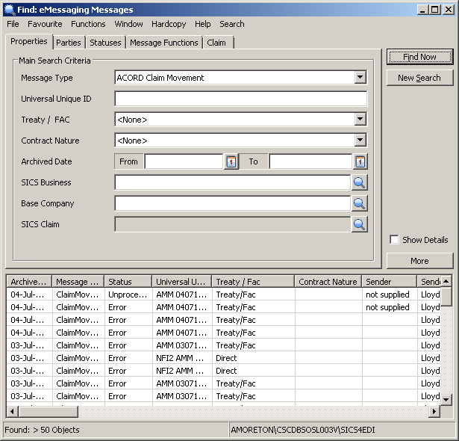The width and height of the screenshot is (459, 441).
Task: Expand the Contract Nature dropdown
Action: coord(360,141)
